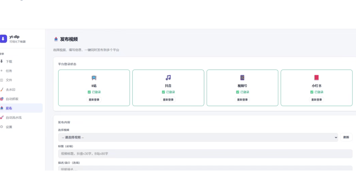Click the green check under 视频号
Screen dimensions: 356x177
[x=237, y=92]
